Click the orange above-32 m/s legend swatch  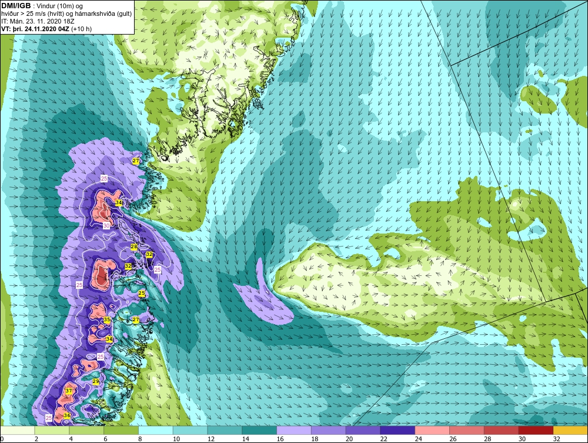coord(570,430)
